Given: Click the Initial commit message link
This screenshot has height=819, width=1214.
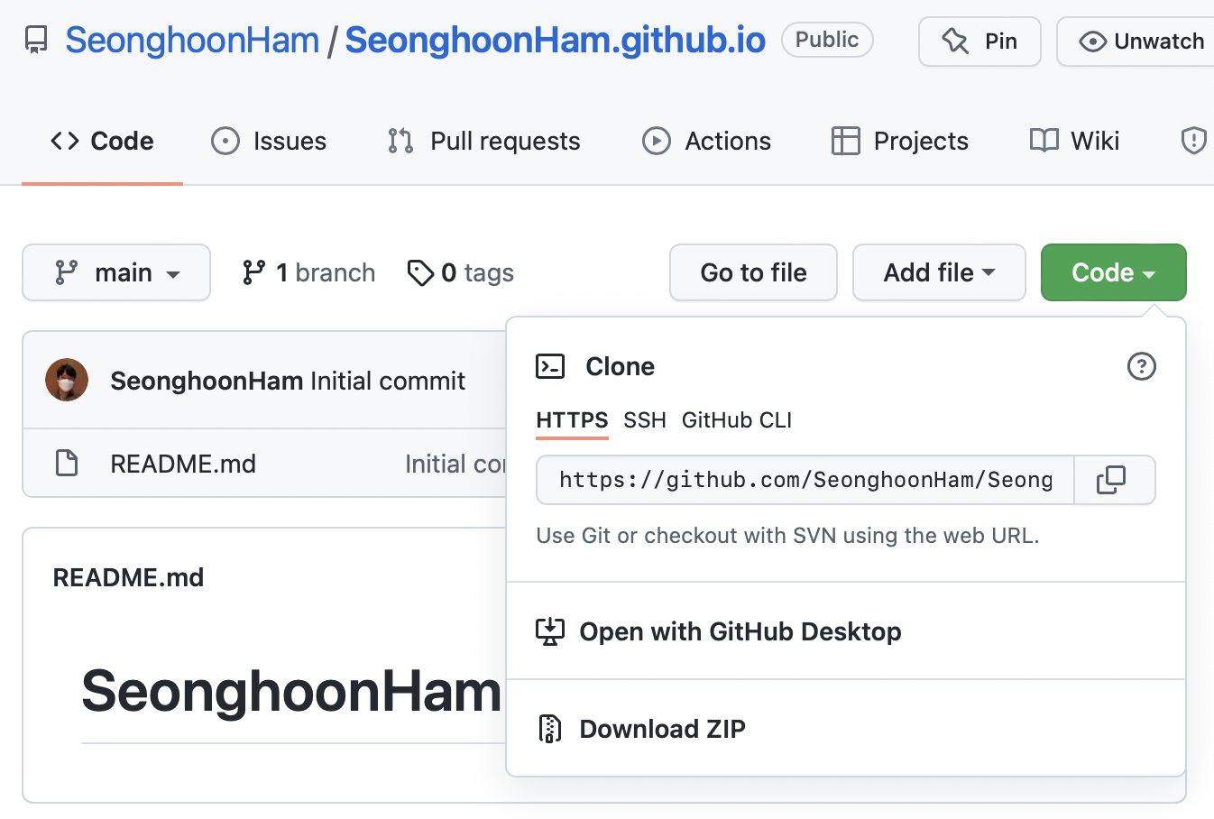Looking at the screenshot, I should coord(388,381).
